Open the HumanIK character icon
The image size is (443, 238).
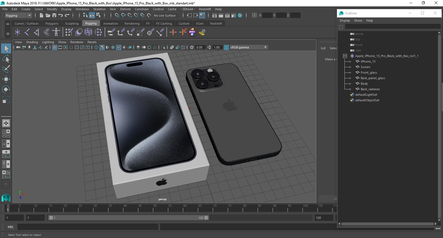point(56,32)
